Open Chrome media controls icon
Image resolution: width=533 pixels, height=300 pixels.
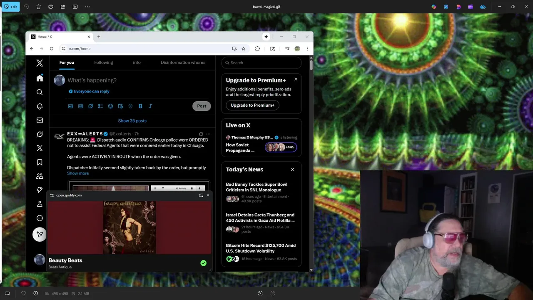(287, 49)
